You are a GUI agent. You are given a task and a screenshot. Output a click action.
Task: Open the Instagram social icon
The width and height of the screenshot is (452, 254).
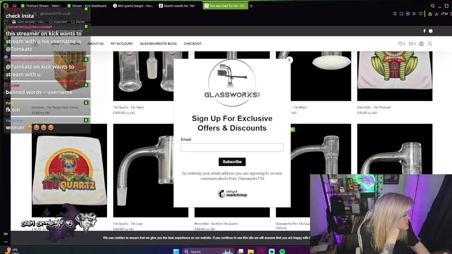pyautogui.click(x=430, y=31)
